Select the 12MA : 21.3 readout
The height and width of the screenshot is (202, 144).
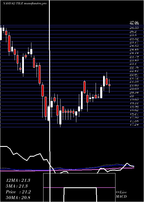pos(18,180)
